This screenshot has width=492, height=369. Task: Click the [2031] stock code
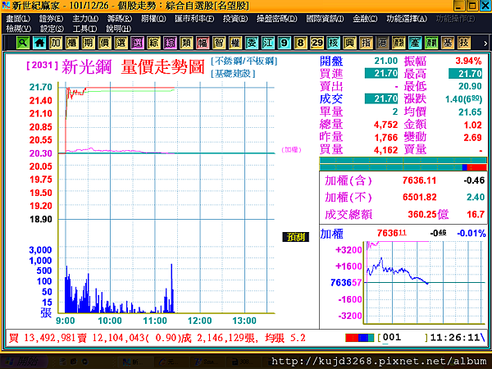43,65
